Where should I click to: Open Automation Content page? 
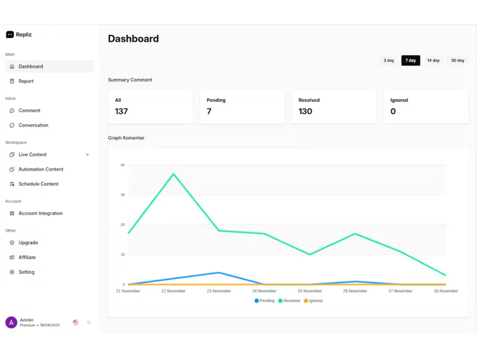(x=50, y=169)
